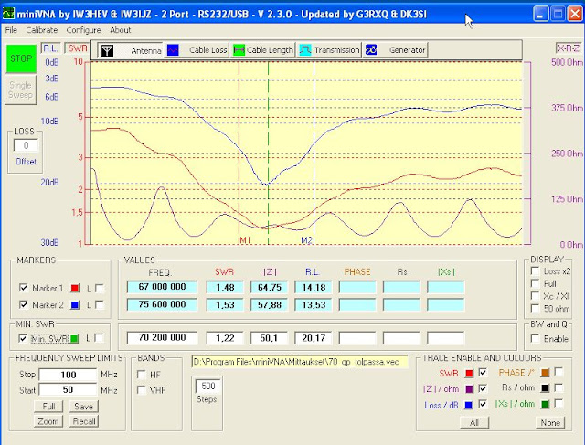This screenshot has width=585, height=445.
Task: Select the Cable Loss mode icon
Action: [173, 50]
